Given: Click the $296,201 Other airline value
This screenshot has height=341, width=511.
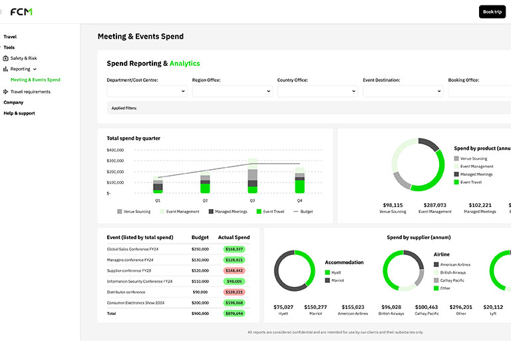Looking at the screenshot, I should tap(461, 307).
